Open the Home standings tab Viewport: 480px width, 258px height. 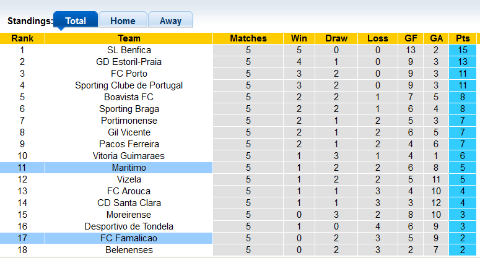click(x=123, y=20)
